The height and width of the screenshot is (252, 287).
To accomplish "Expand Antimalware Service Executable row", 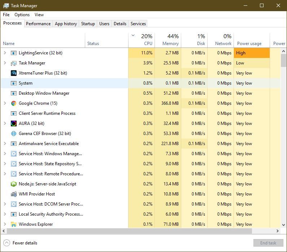I will tap(5, 144).
